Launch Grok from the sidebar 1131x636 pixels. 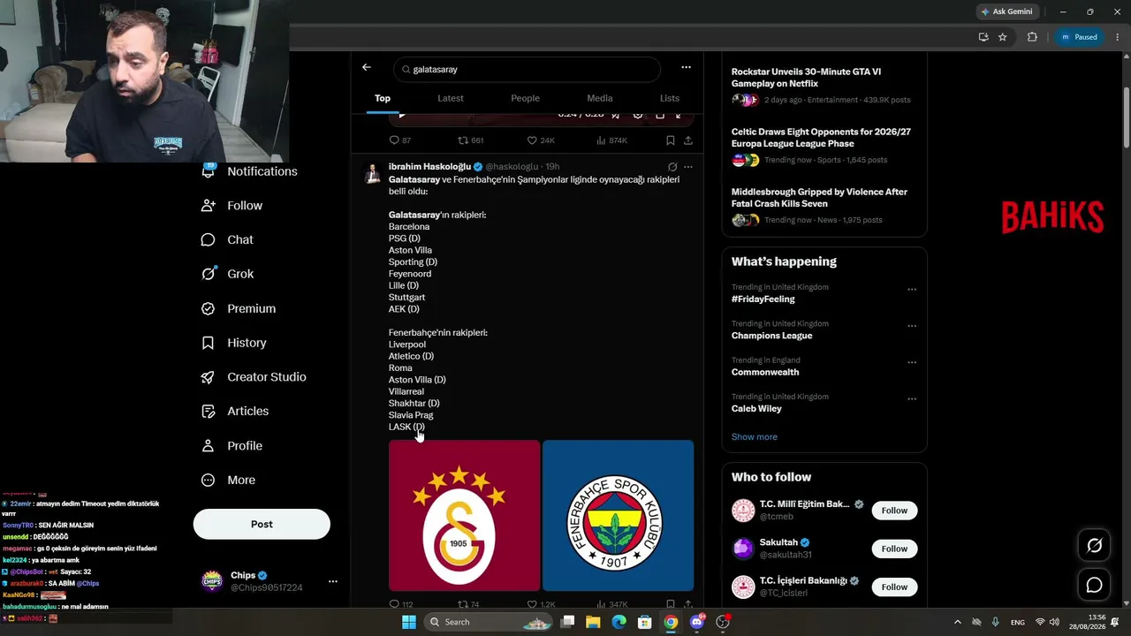pos(228,274)
